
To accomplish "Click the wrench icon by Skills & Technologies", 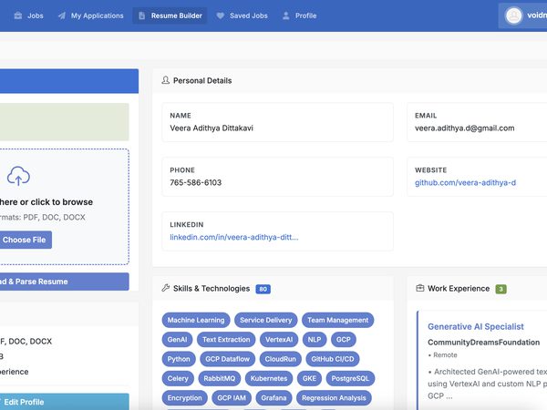I will tap(165, 288).
